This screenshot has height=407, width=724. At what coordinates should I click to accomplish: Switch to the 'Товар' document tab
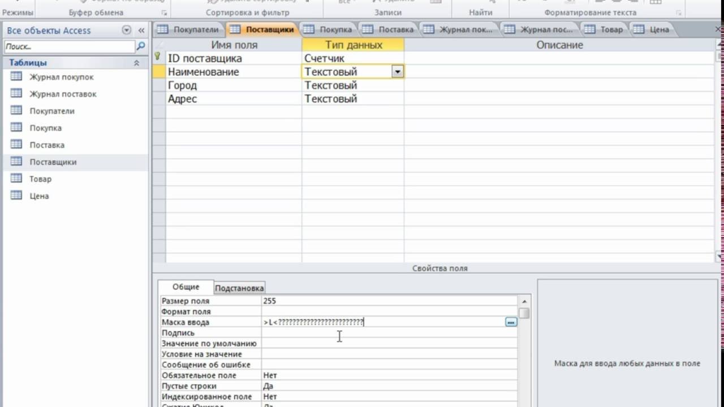[605, 29]
